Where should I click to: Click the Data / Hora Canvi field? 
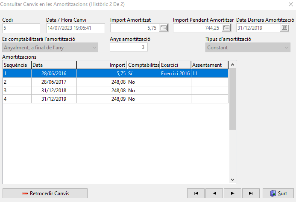coord(76,28)
